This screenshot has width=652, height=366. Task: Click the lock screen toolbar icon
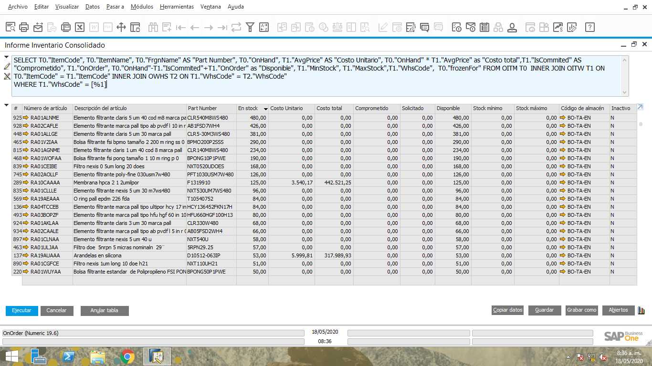coord(135,27)
